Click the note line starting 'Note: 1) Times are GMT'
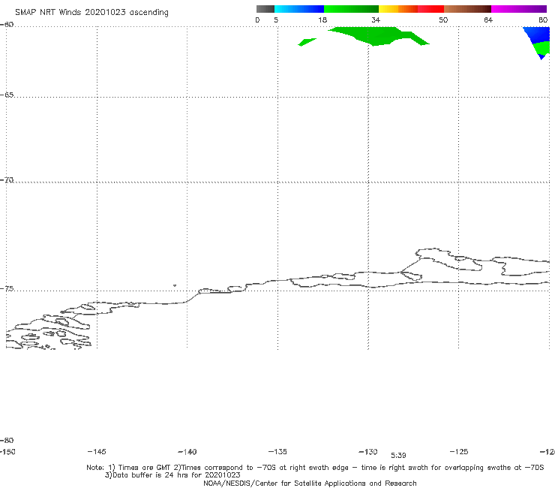555x488 pixels. [x=315, y=468]
